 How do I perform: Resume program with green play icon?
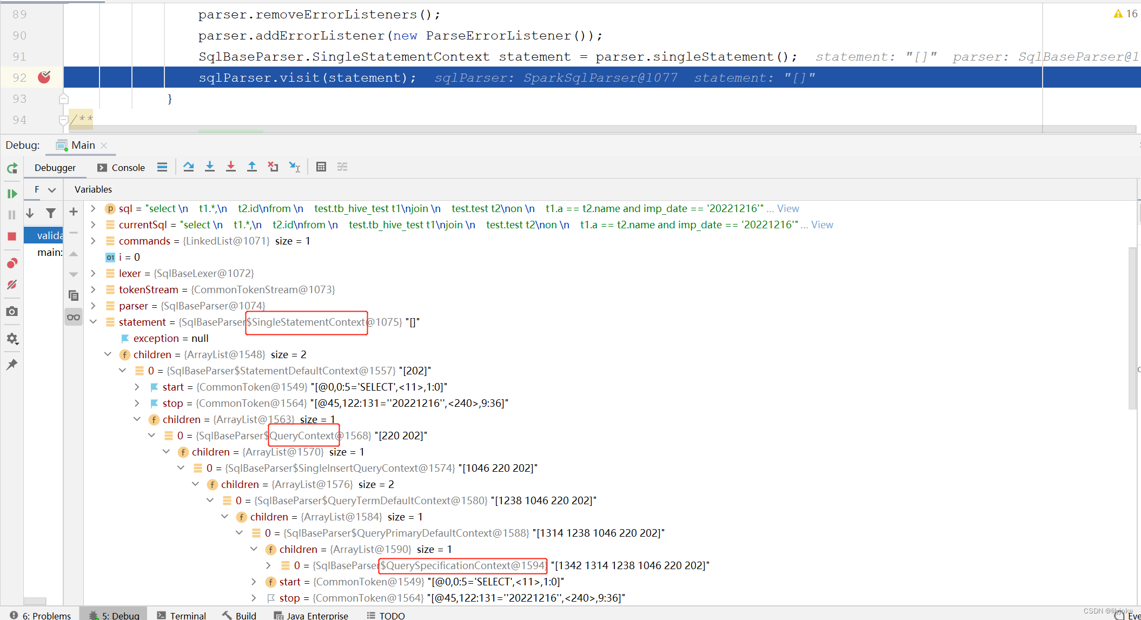(x=12, y=194)
